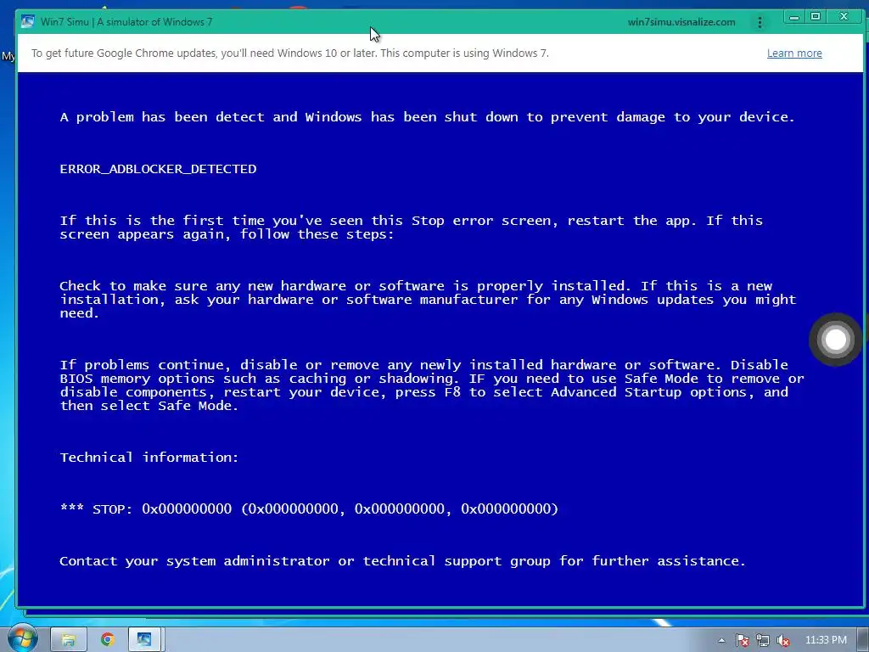Tap the floating round assistive button
The height and width of the screenshot is (652, 869).
pyautogui.click(x=835, y=340)
